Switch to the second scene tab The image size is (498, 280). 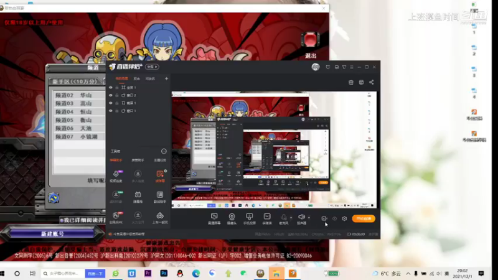pyautogui.click(x=136, y=78)
